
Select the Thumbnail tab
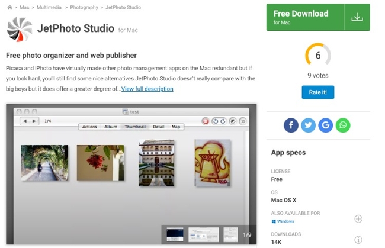click(x=135, y=127)
